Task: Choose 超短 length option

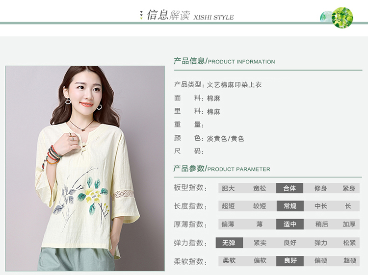Action: point(228,206)
